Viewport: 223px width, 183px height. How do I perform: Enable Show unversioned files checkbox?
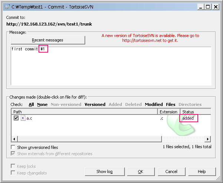coord(13,147)
